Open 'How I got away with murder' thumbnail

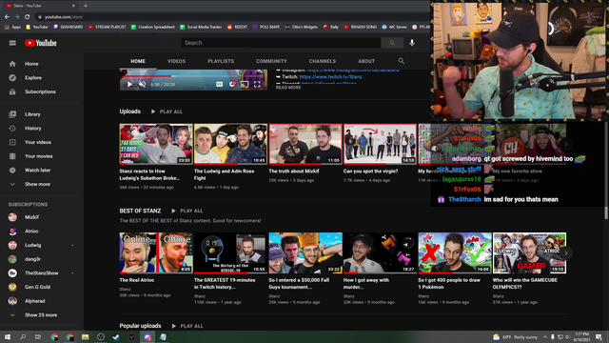pyautogui.click(x=380, y=252)
